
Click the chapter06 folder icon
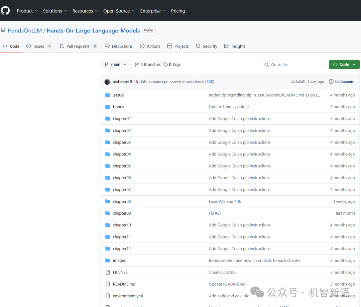pyautogui.click(x=108, y=178)
